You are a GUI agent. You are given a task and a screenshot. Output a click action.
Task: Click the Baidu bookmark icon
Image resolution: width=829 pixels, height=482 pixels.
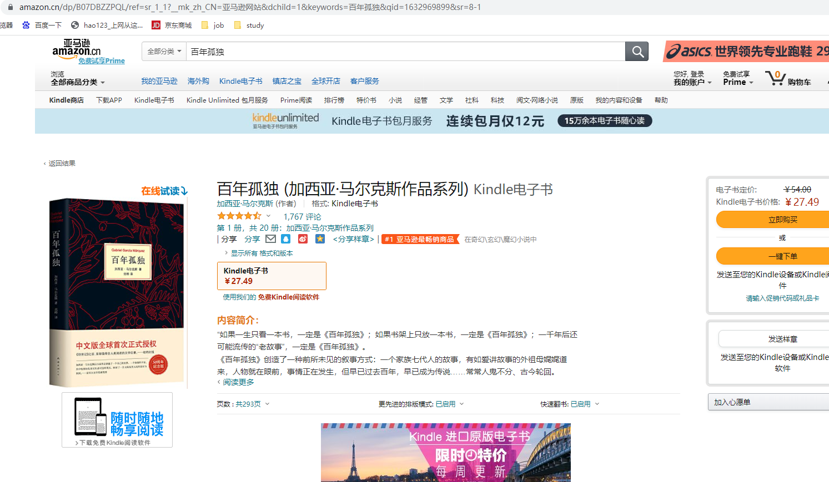pyautogui.click(x=26, y=25)
